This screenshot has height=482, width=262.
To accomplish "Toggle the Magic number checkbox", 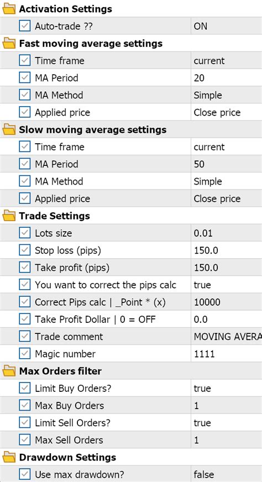I will point(25,354).
